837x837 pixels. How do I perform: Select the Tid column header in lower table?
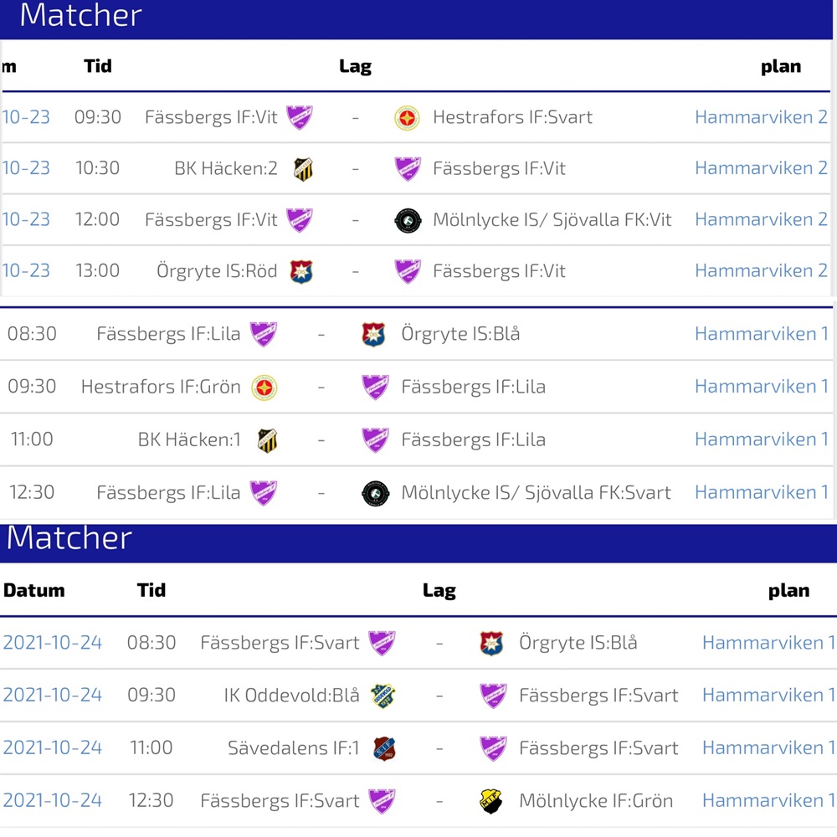coord(151,590)
